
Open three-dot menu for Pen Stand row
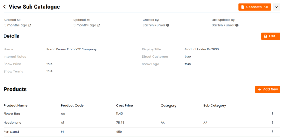point(272,132)
